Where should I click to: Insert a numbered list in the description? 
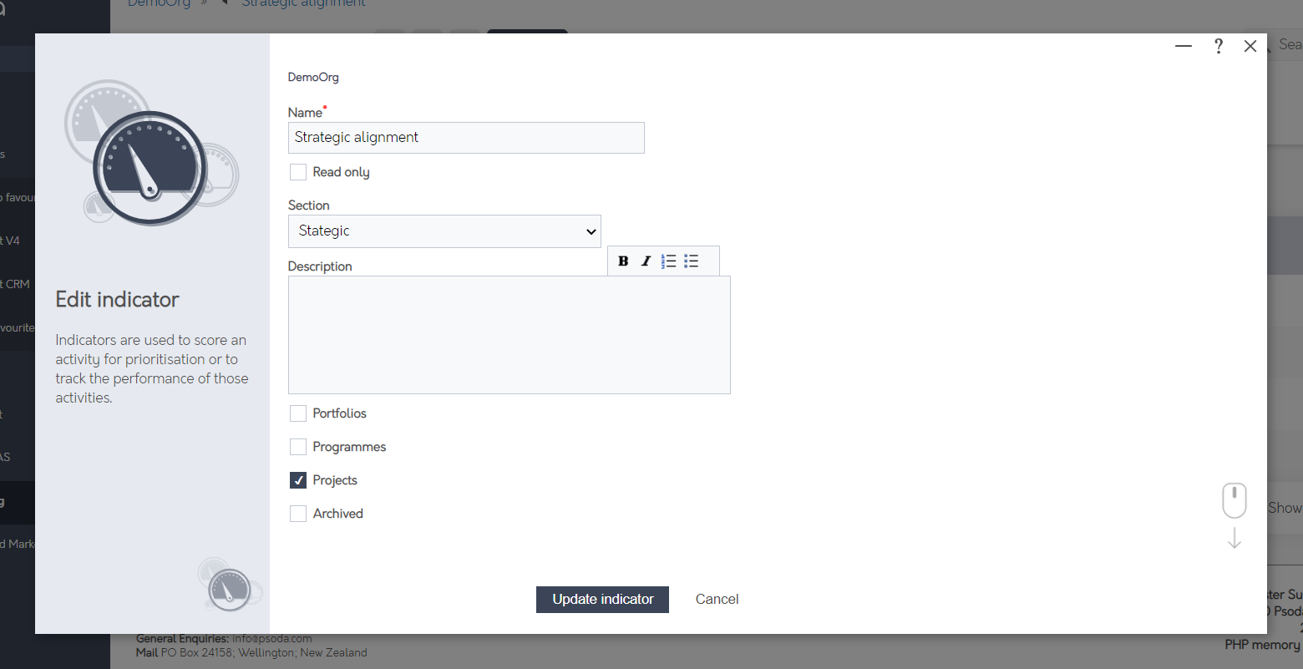coord(668,261)
